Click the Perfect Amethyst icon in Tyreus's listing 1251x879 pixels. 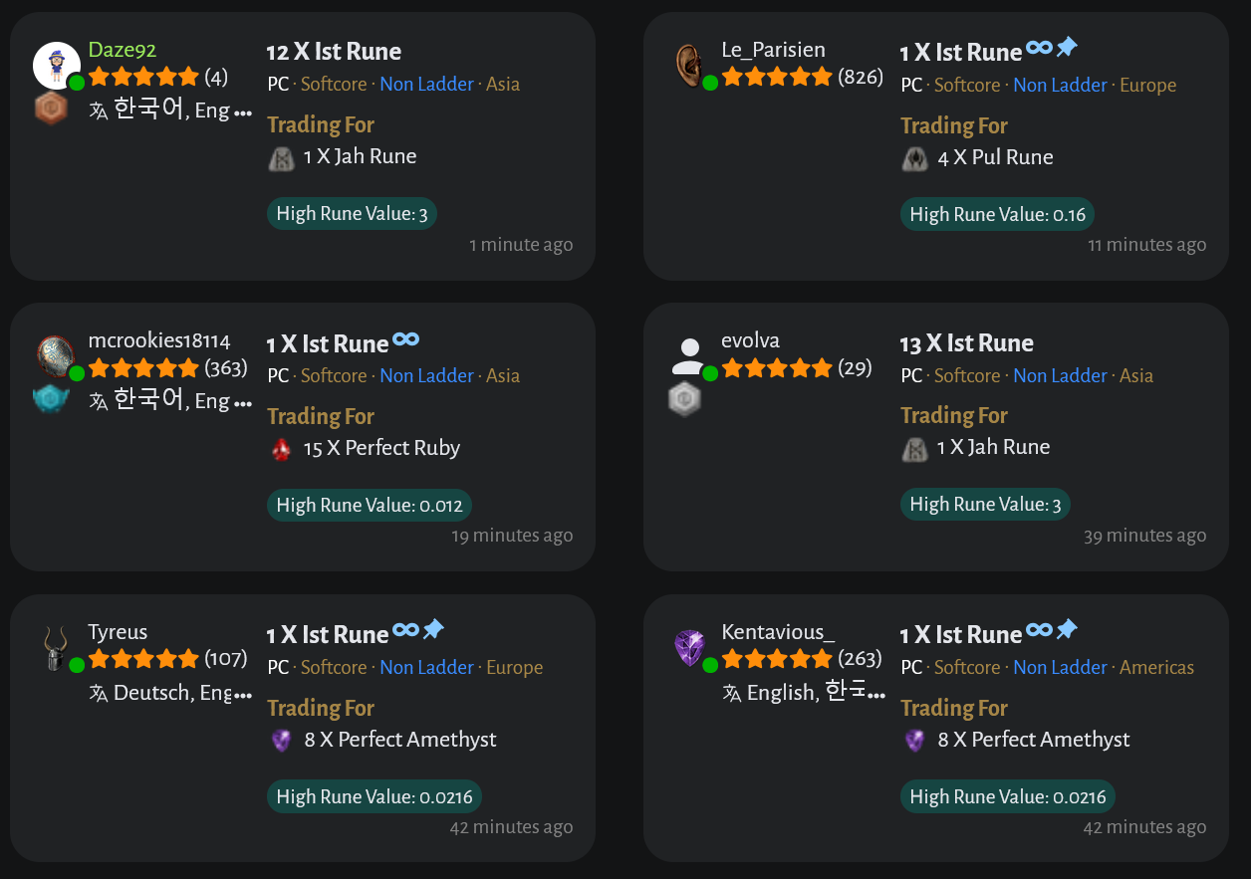282,741
